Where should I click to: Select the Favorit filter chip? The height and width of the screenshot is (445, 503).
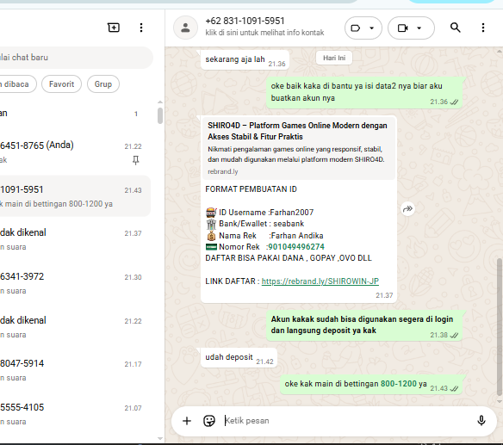tap(61, 84)
